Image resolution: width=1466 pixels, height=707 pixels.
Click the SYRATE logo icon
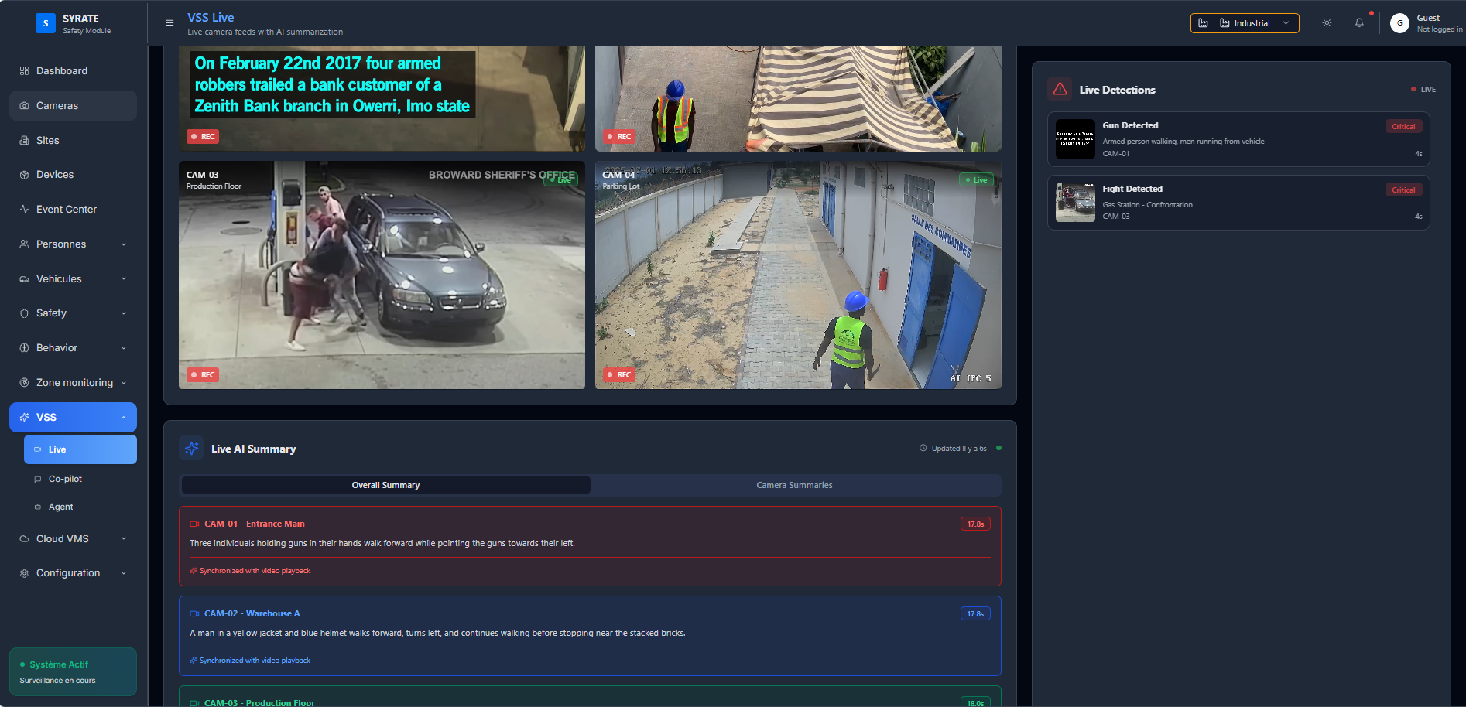(46, 23)
